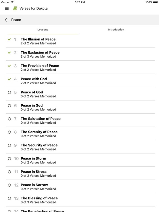Open lesson 11 Peace in Stress
The image size is (159, 212).
point(80,173)
